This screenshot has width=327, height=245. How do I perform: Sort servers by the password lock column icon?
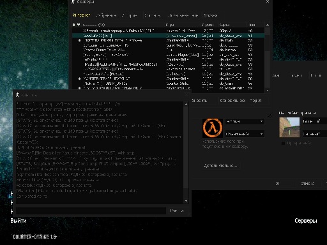(73, 25)
